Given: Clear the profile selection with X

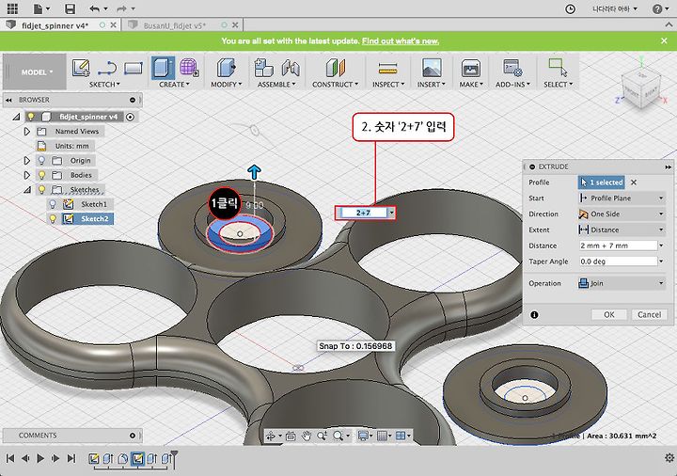Looking at the screenshot, I should tap(634, 182).
